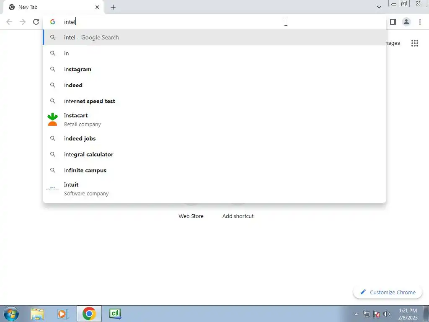The width and height of the screenshot is (429, 322).
Task: Toggle the Chrome side panel icon
Action: point(393,22)
